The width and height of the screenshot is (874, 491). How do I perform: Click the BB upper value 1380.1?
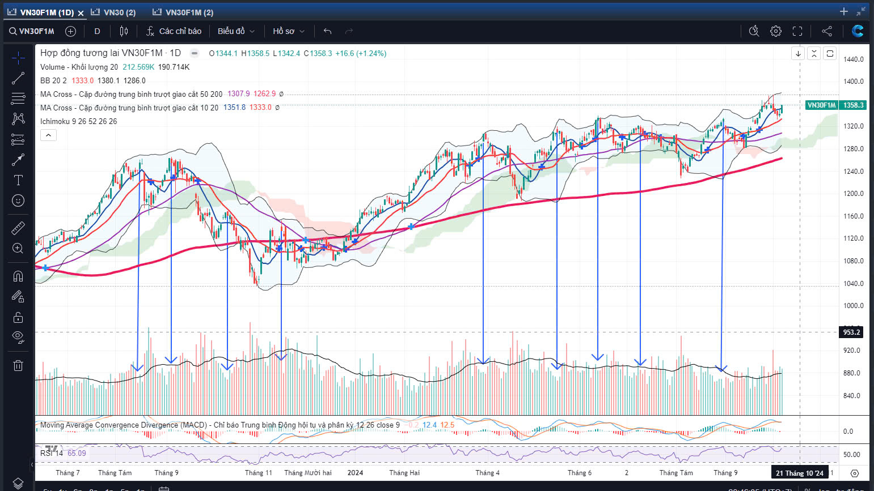point(109,80)
